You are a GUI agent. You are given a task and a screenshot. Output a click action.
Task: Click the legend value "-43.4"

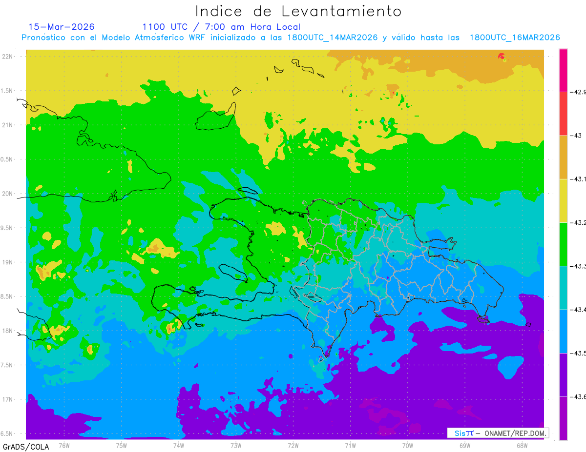coord(579,310)
